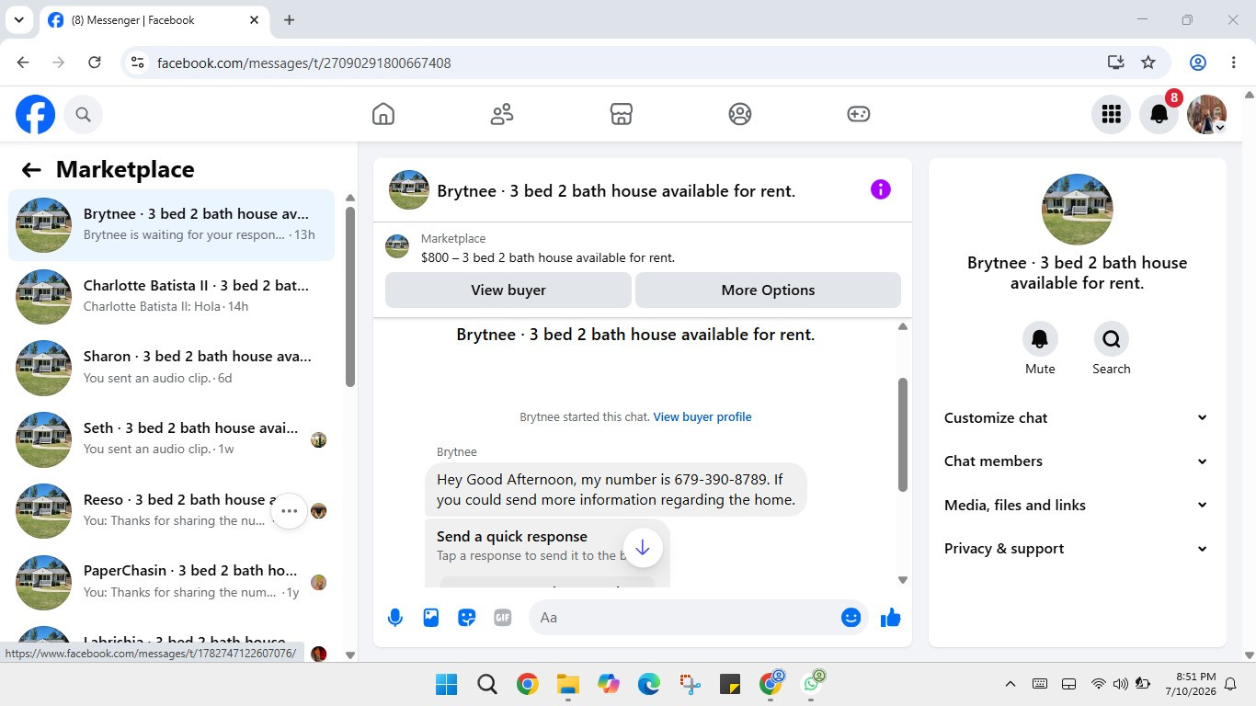The width and height of the screenshot is (1256, 706).
Task: Open the Windows Start menu
Action: click(447, 684)
